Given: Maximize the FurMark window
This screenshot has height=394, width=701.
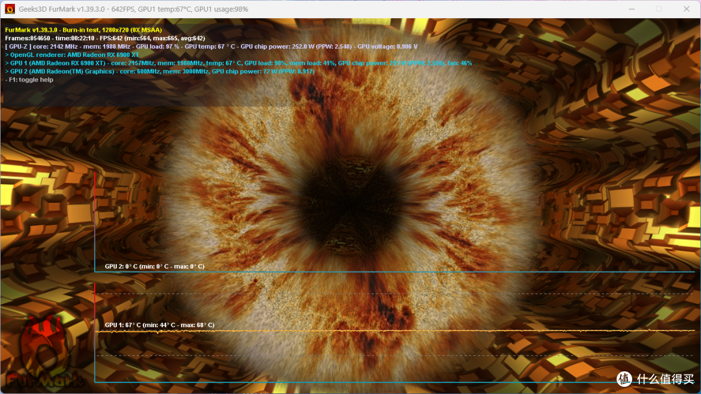Looking at the screenshot, I should point(659,9).
